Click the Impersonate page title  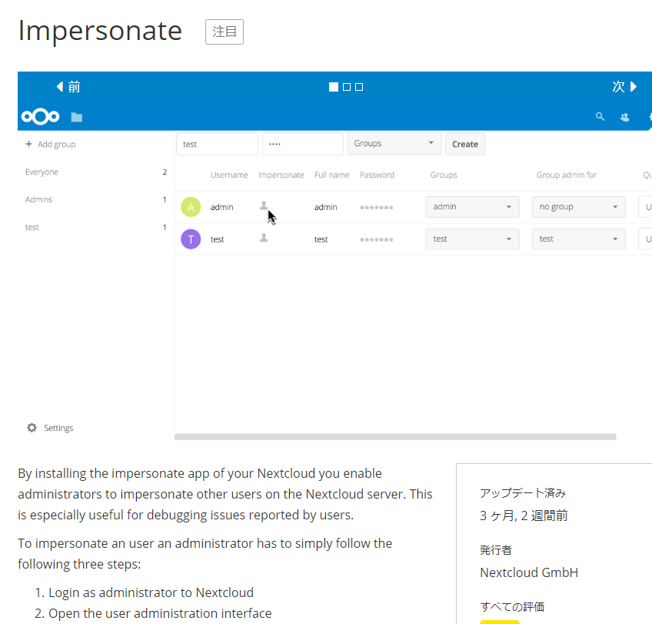coord(100,31)
